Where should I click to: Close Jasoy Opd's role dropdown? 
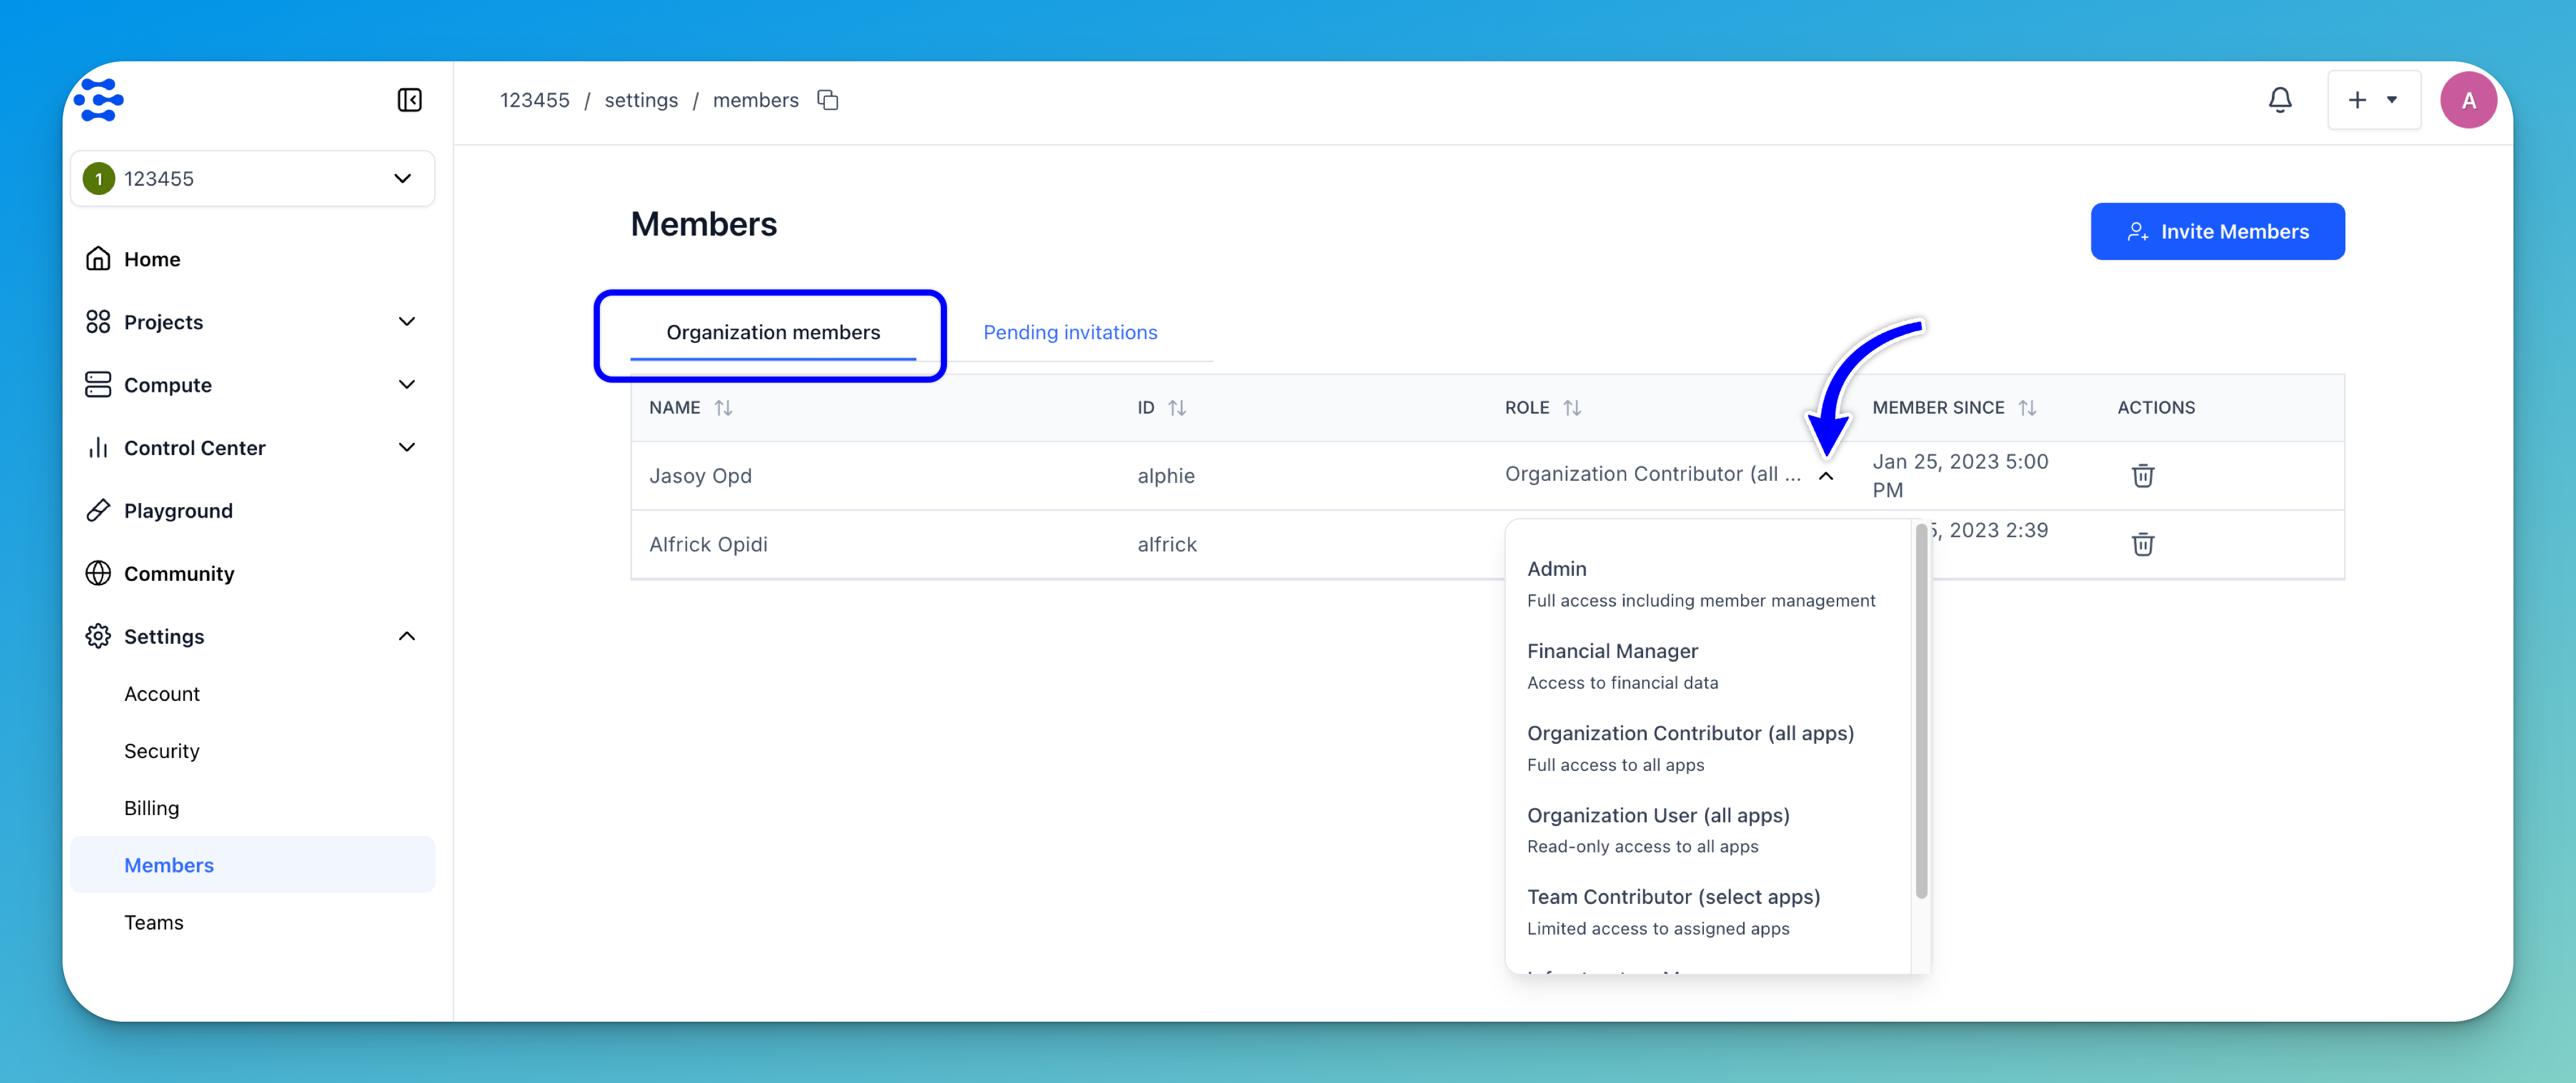(1825, 476)
